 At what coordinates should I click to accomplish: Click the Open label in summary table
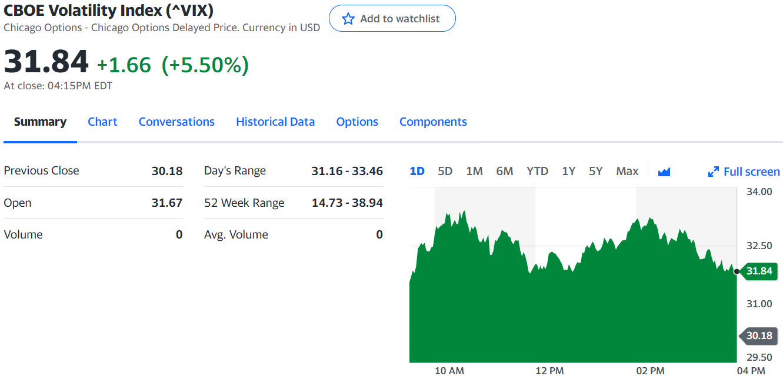pyautogui.click(x=18, y=203)
